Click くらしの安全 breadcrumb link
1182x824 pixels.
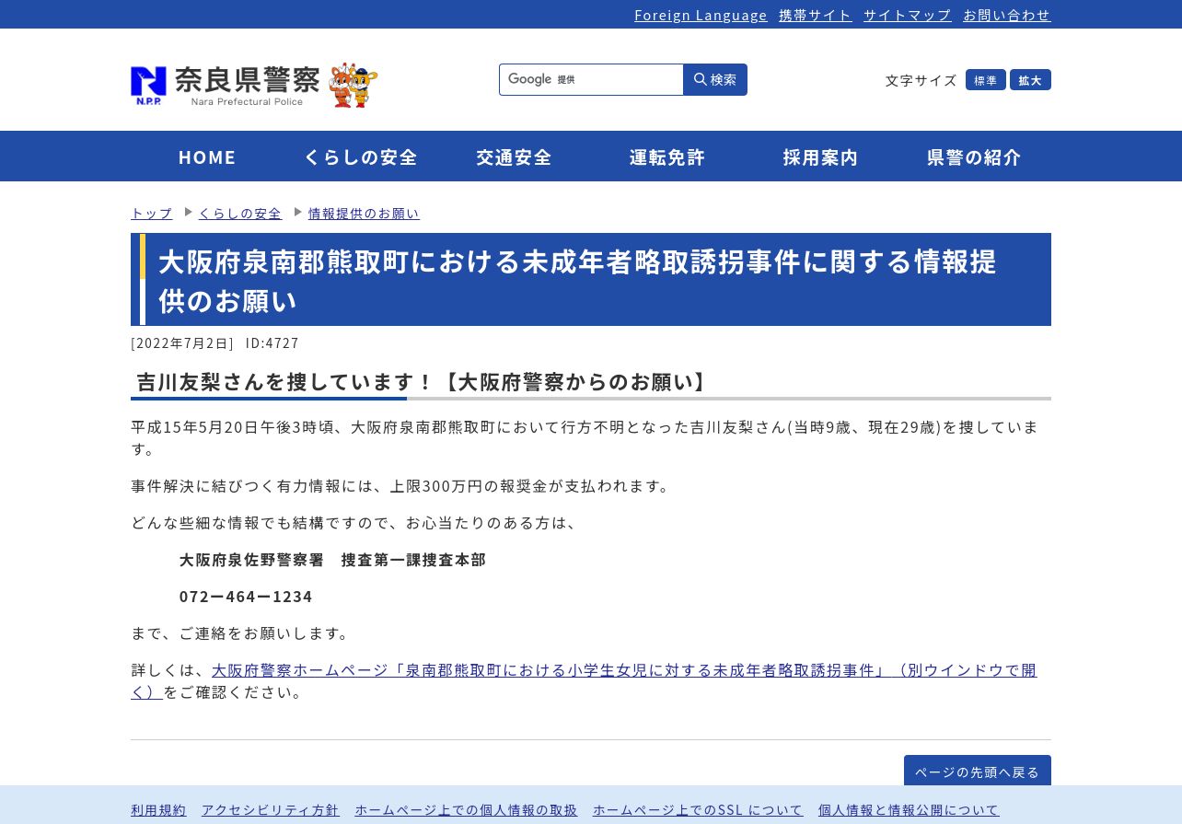(x=240, y=214)
